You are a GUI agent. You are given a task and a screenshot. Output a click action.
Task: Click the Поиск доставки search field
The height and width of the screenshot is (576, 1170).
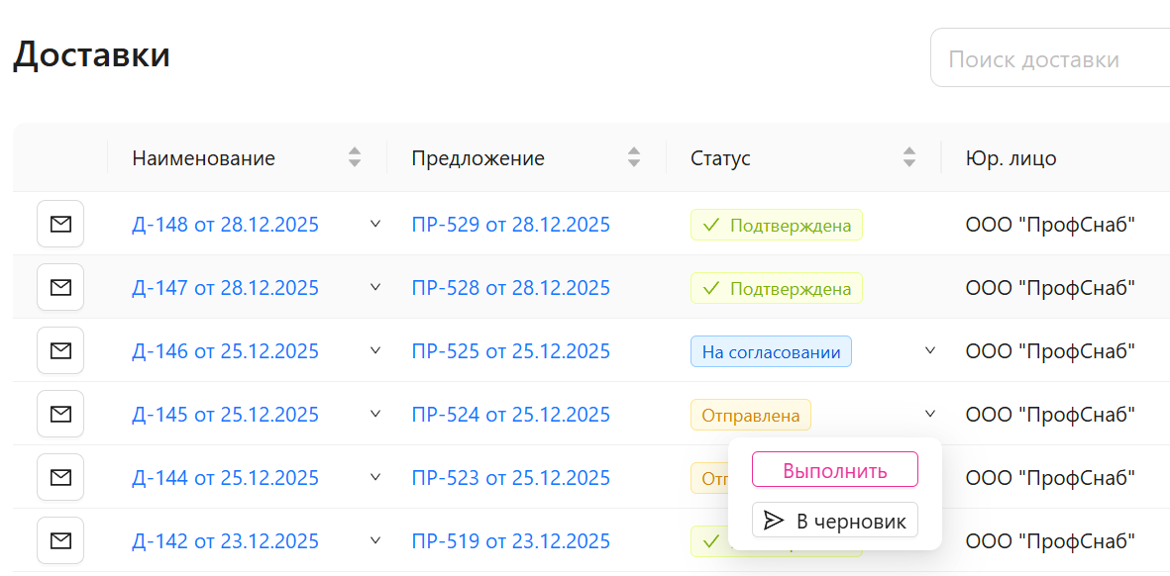click(1050, 57)
